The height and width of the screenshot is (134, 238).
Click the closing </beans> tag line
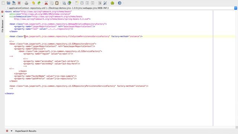9,93
